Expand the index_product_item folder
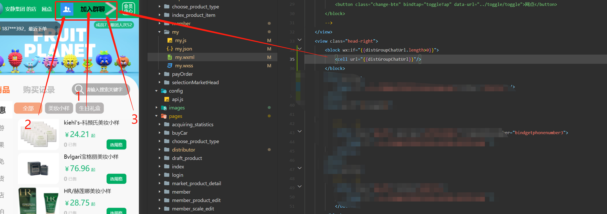This screenshot has height=214, width=607. point(160,15)
